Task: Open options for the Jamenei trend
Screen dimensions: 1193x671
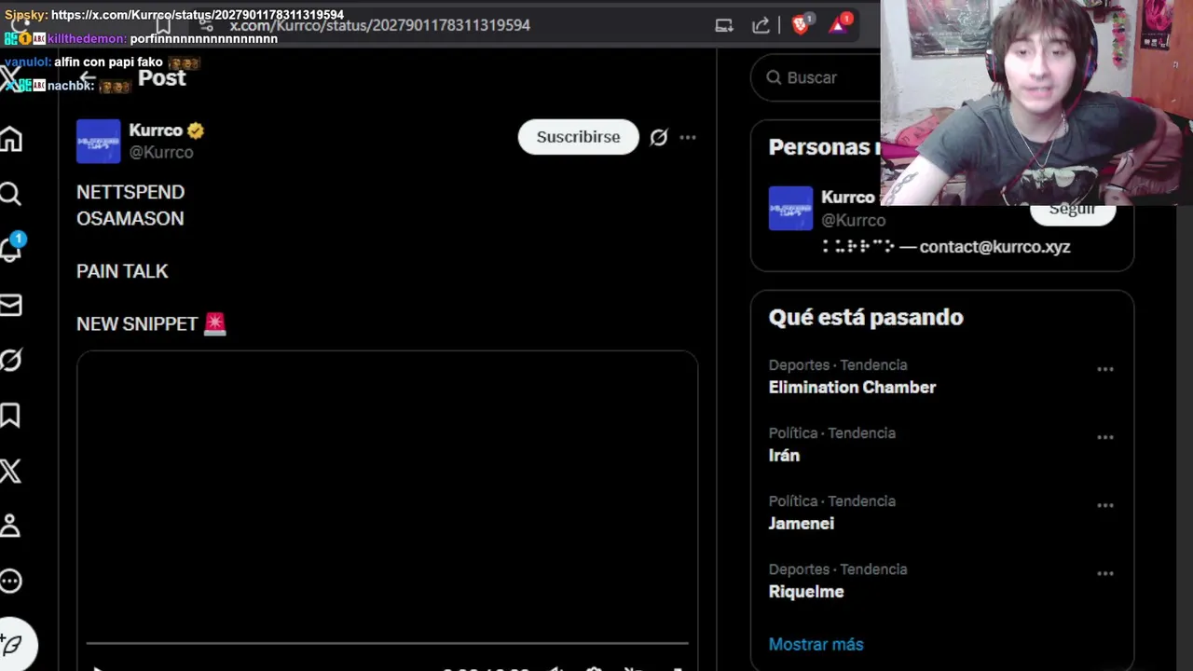Action: pos(1105,505)
